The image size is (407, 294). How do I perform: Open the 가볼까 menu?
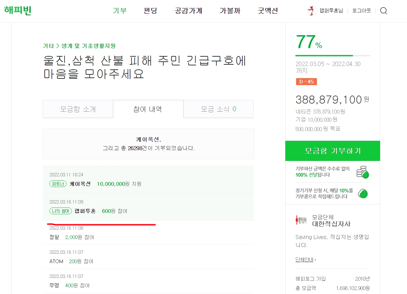tap(230, 11)
